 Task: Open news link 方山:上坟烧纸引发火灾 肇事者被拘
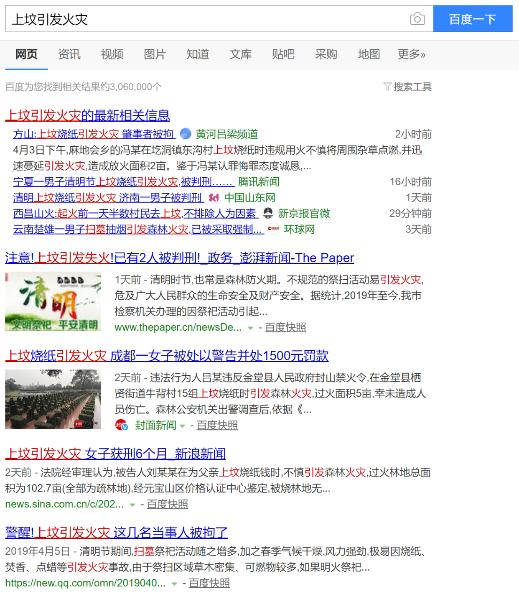point(94,134)
